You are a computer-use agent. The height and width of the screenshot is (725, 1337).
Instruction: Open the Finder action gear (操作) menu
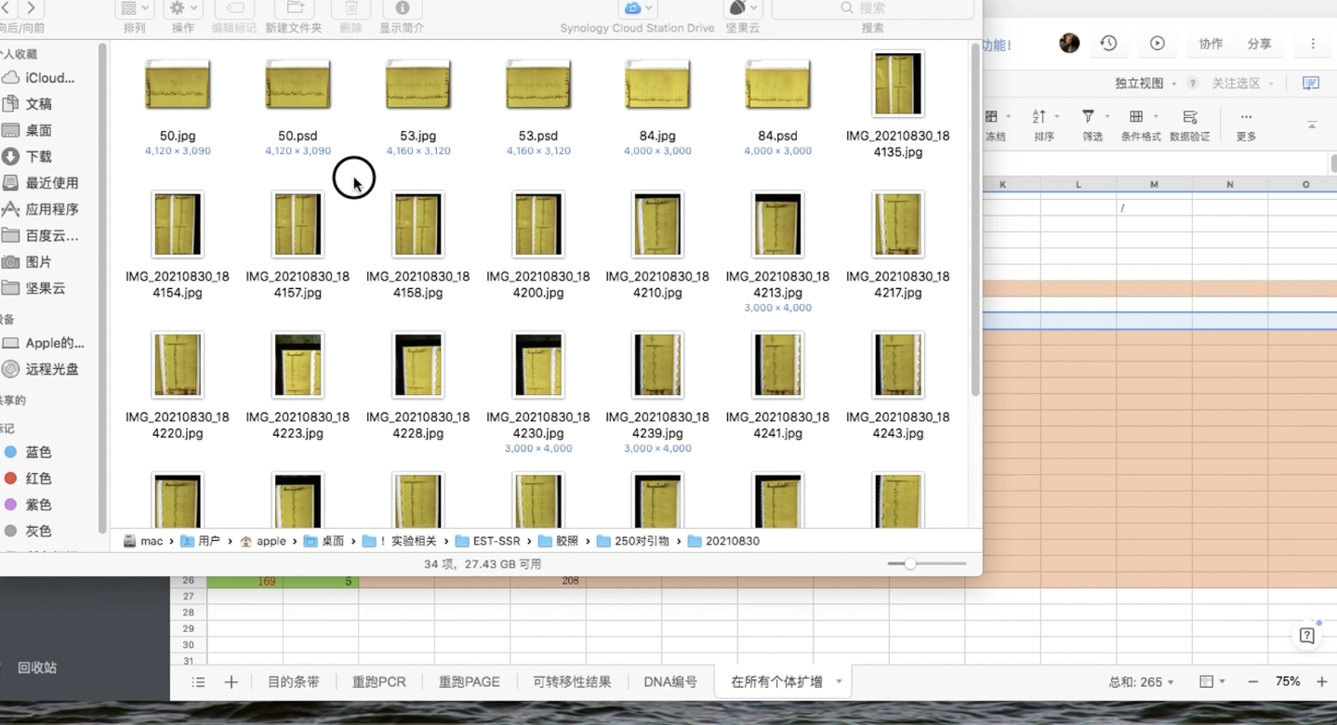(183, 8)
